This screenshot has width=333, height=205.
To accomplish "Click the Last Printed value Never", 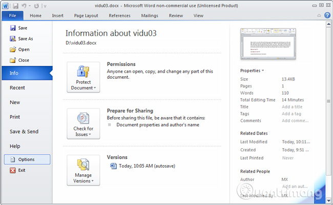I will coord(288,158).
